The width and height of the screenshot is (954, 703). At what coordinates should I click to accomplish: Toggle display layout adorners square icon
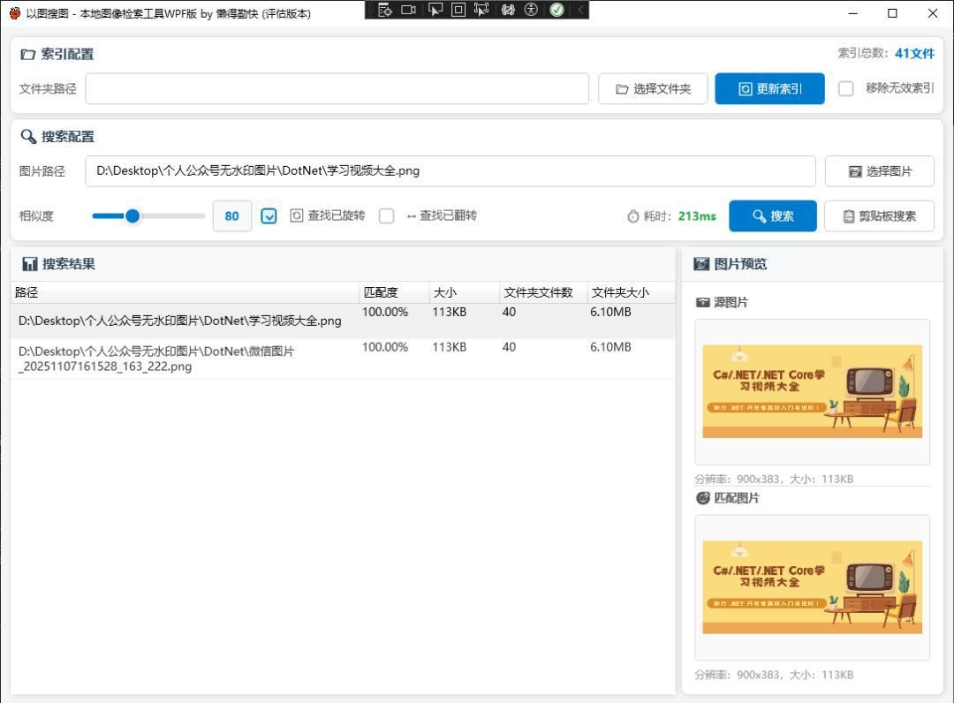point(458,10)
